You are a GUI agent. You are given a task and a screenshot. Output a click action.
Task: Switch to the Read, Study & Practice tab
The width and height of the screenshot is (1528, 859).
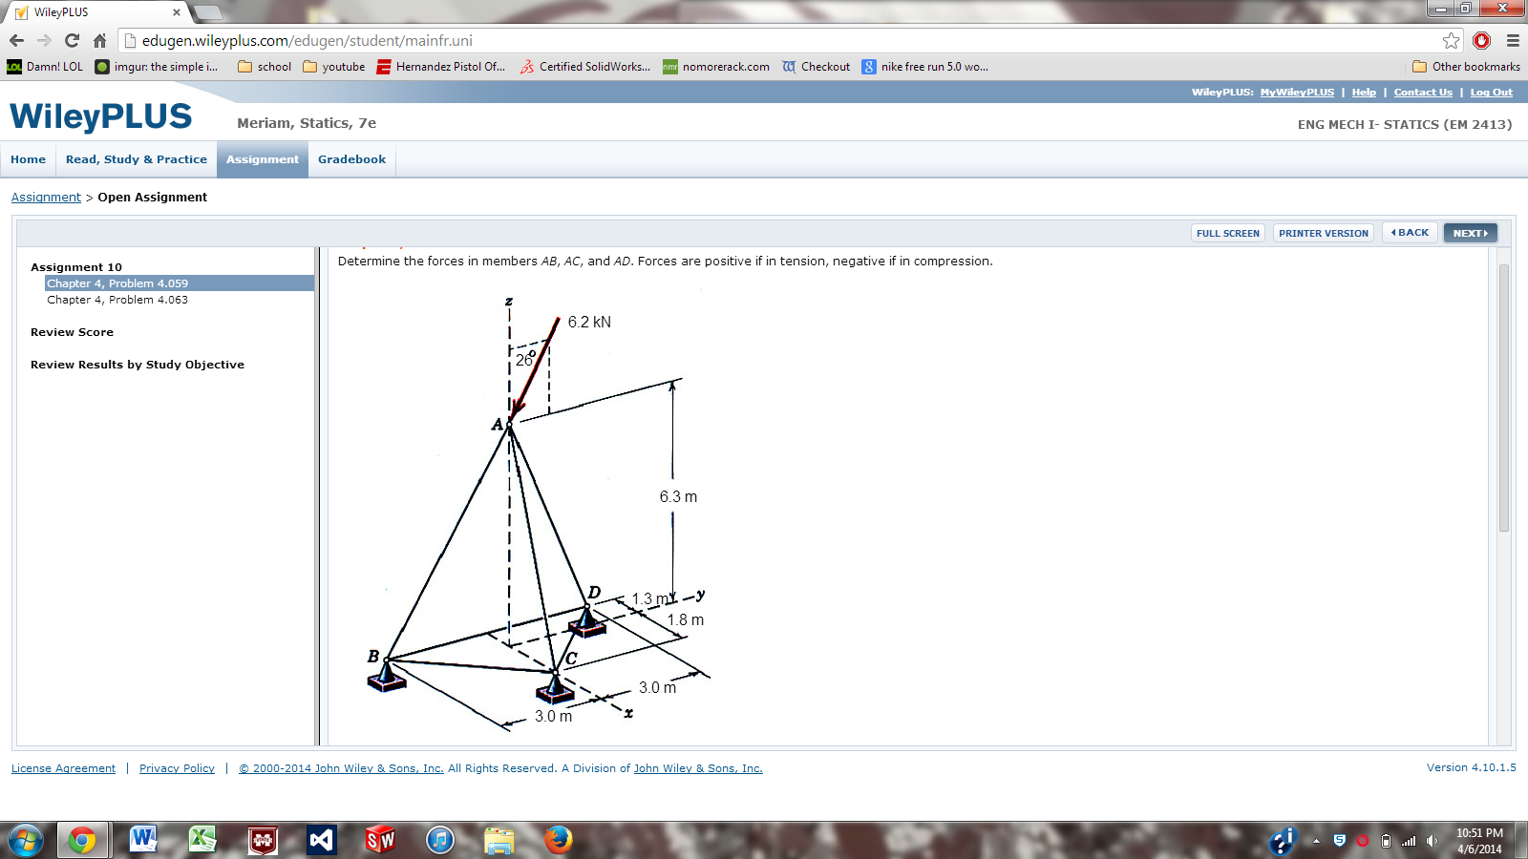(136, 159)
